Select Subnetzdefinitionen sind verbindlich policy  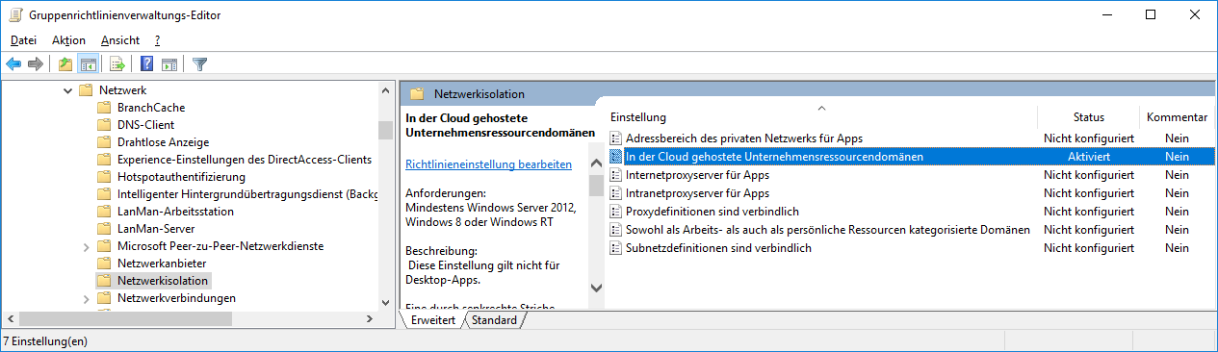pos(718,248)
